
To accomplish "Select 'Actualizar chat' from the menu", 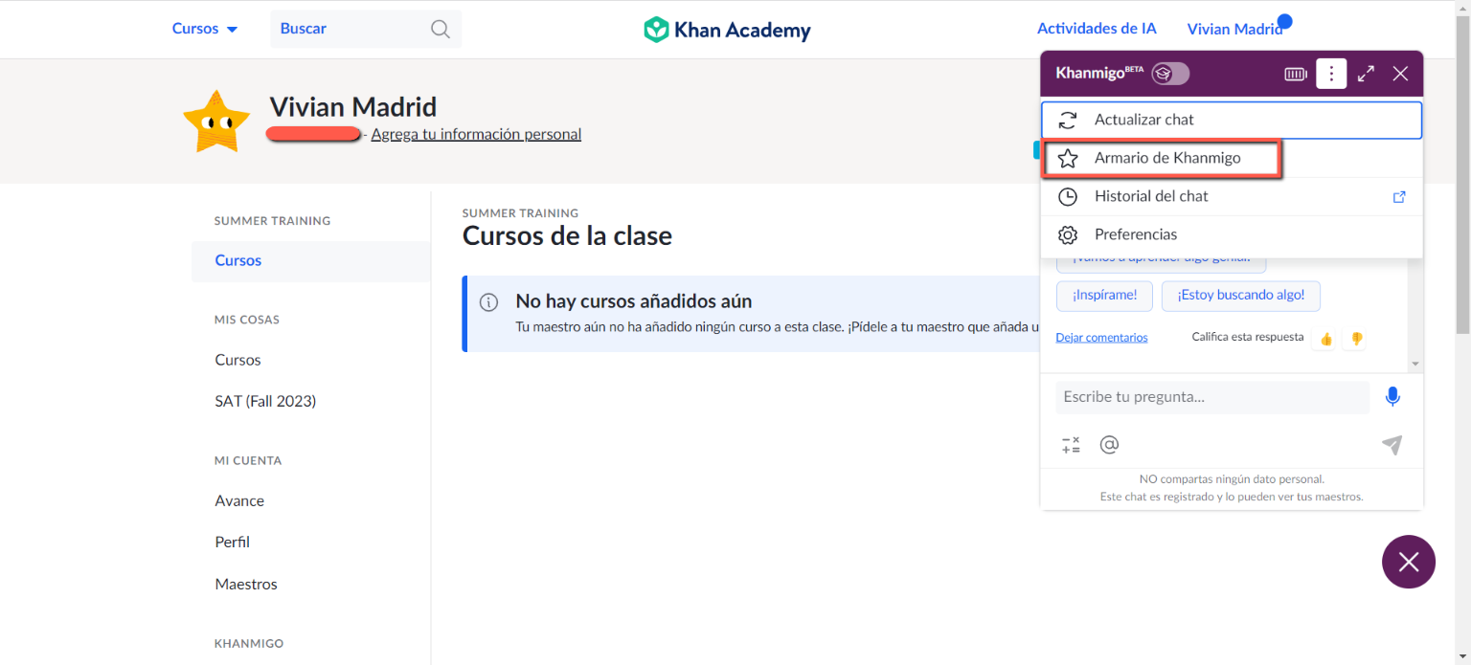I will tap(1232, 120).
